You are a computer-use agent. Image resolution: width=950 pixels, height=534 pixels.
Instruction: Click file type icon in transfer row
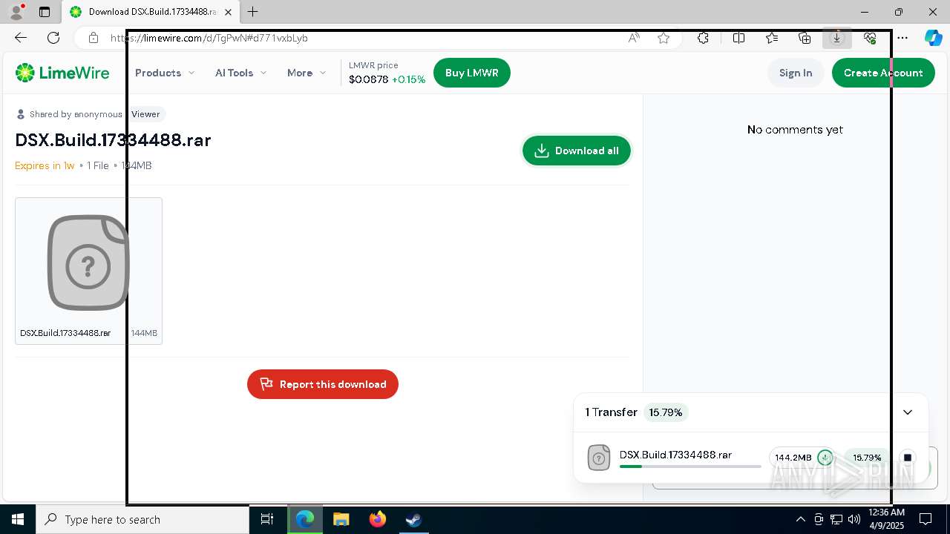599,458
